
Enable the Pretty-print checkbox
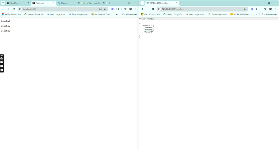pyautogui.click(x=153, y=19)
